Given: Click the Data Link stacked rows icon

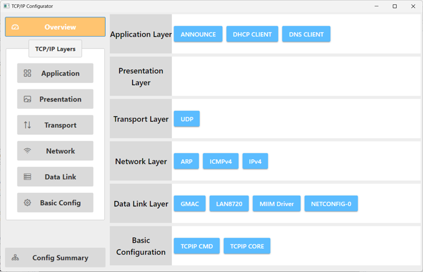Looking at the screenshot, I should tap(27, 177).
